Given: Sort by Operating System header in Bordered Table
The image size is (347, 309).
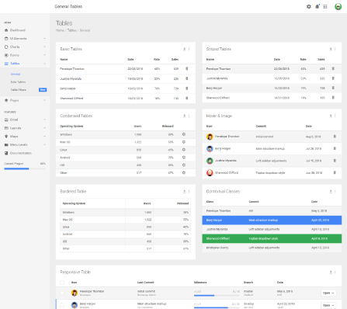Looking at the screenshot, I should tap(74, 203).
